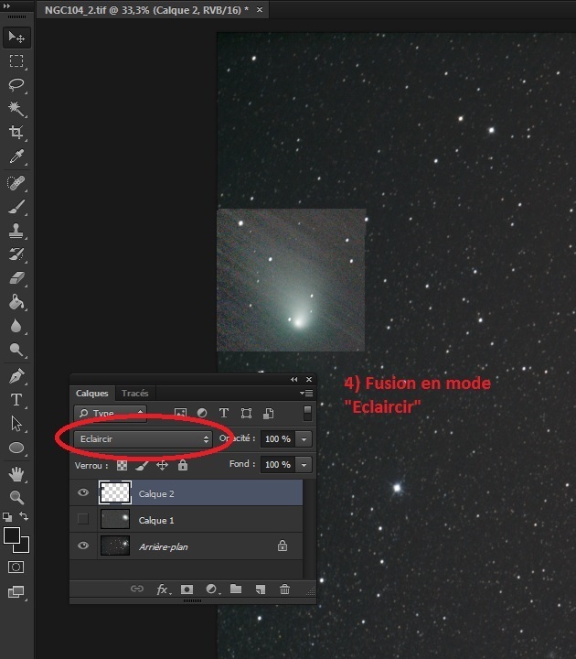Switch to the Calques tab
Viewport: 576px width, 659px height.
point(92,394)
